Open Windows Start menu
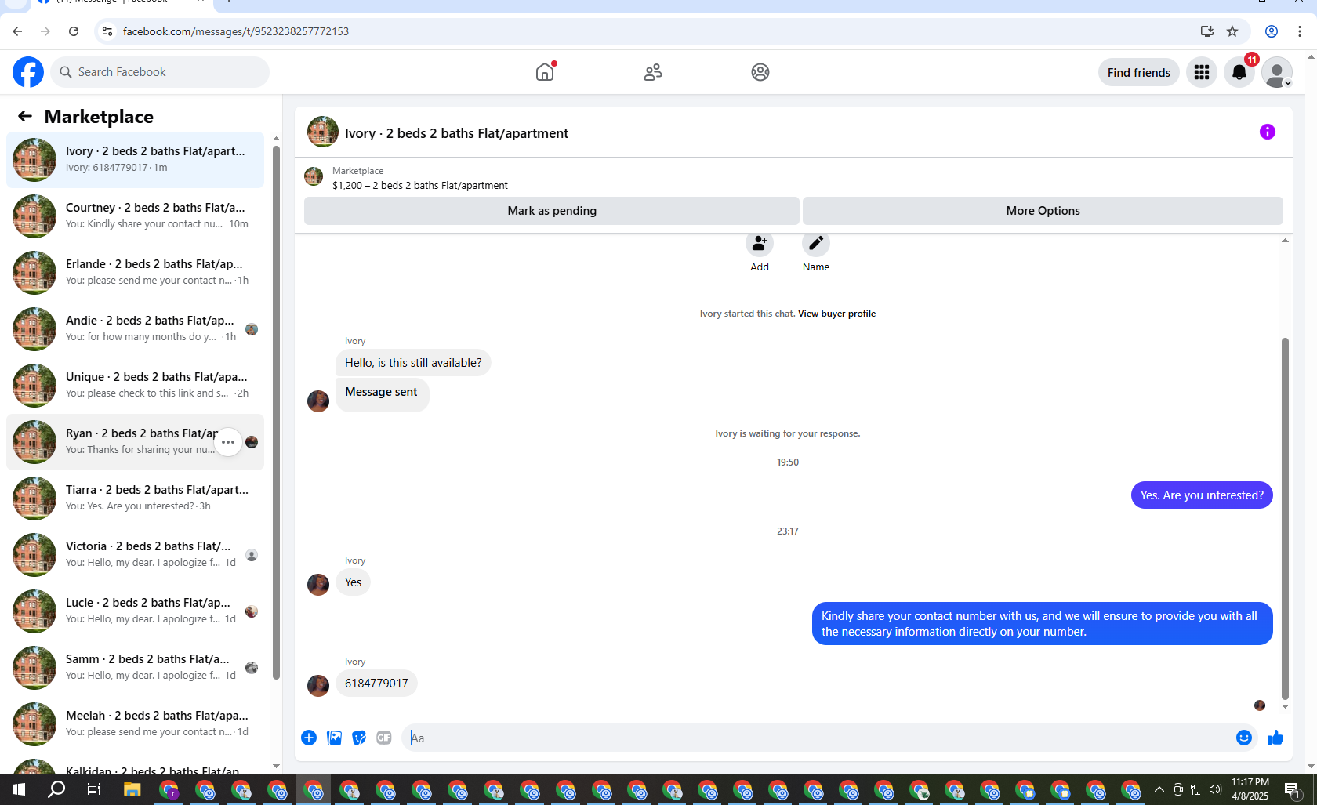 (x=19, y=789)
